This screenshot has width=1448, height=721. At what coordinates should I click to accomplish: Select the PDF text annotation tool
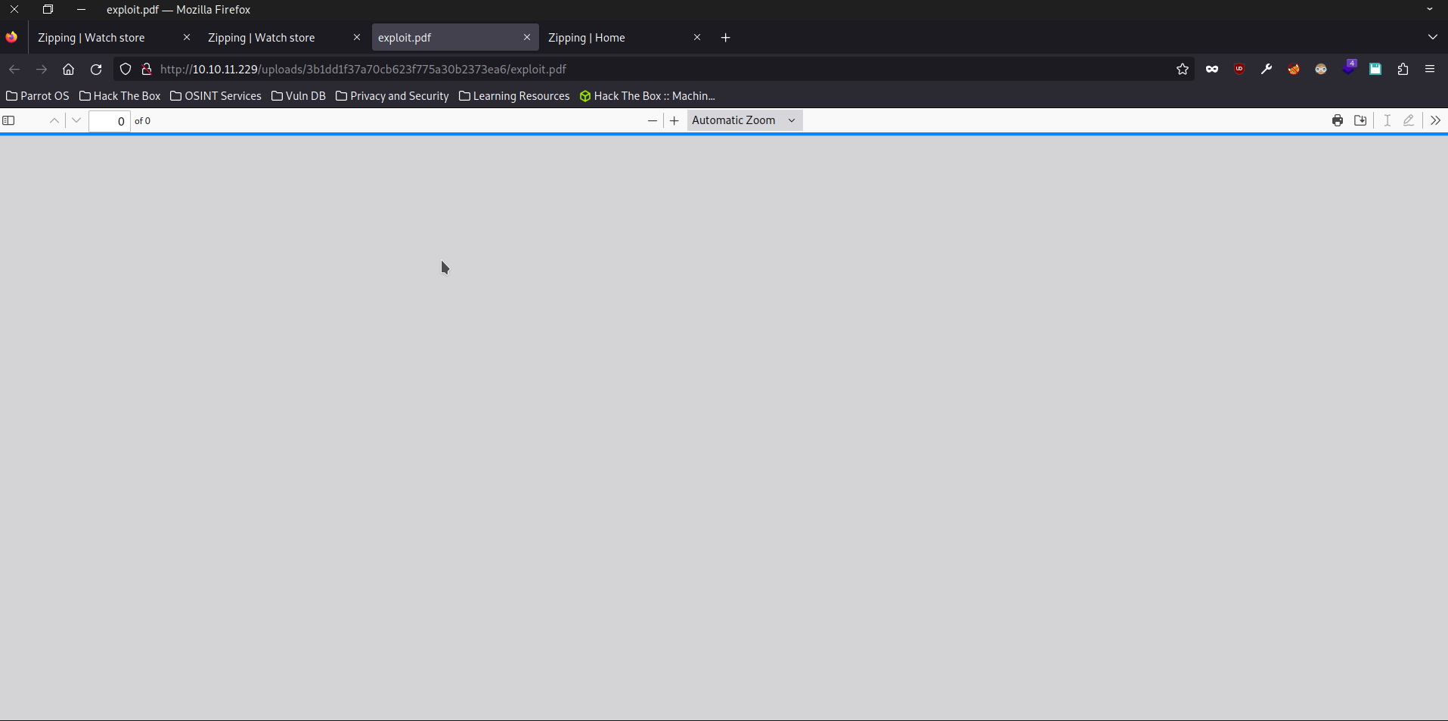1388,120
